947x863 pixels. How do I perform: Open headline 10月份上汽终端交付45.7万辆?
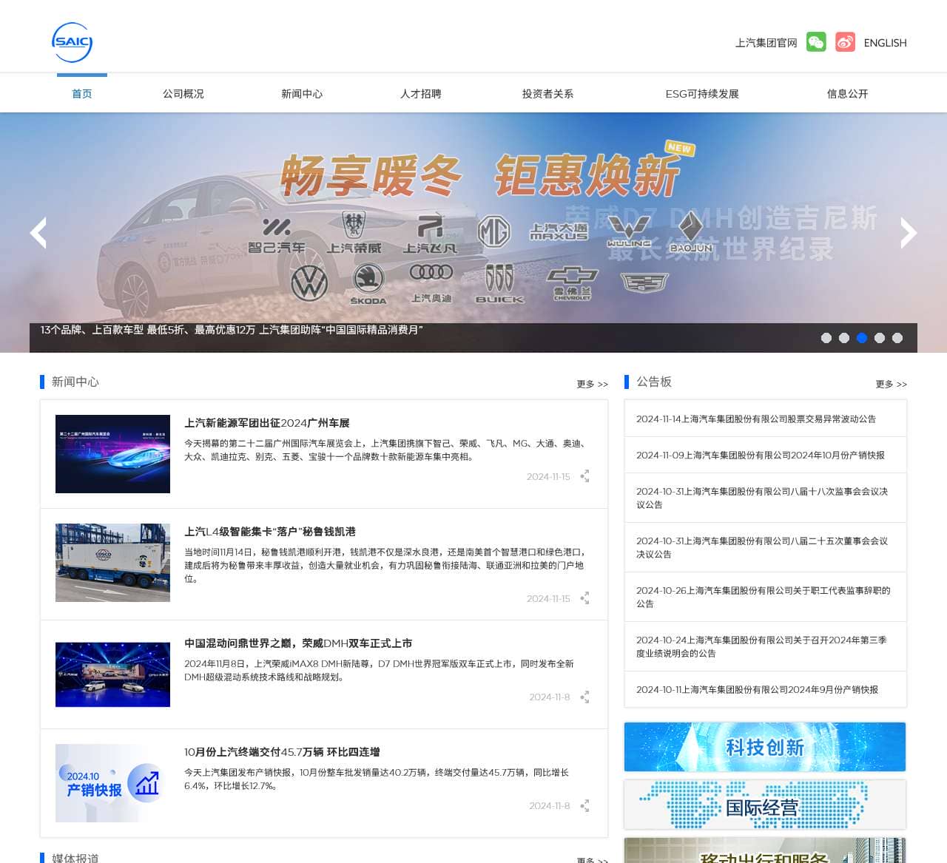282,752
